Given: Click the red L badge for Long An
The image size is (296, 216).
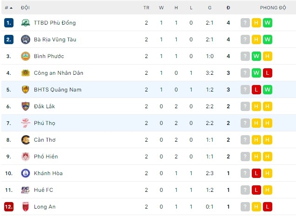Looking at the screenshot, I should pos(267,207).
